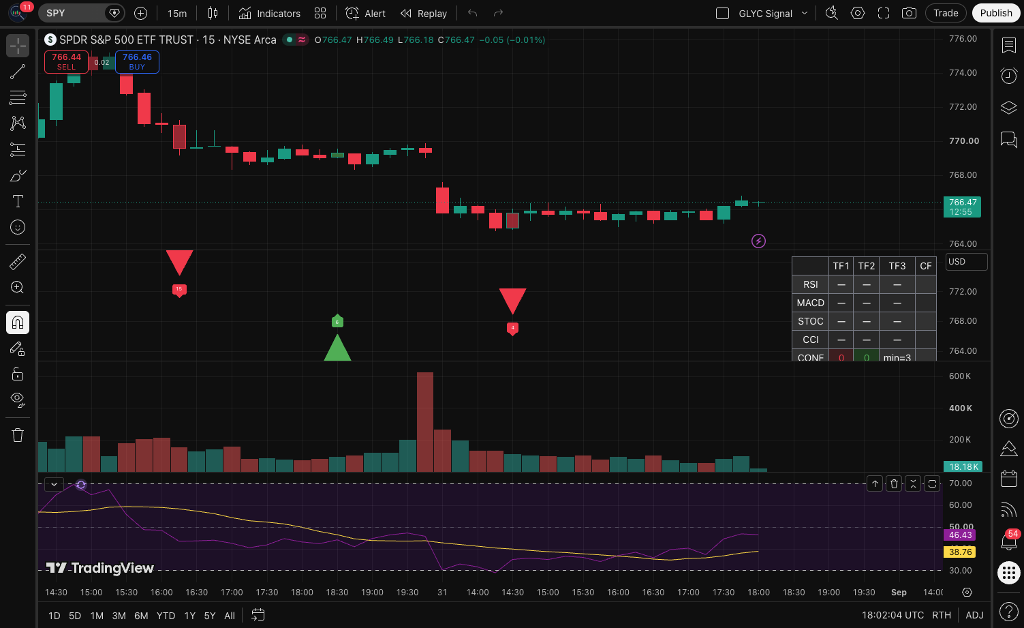Toggle the market status indicator pill

[x=296, y=40]
